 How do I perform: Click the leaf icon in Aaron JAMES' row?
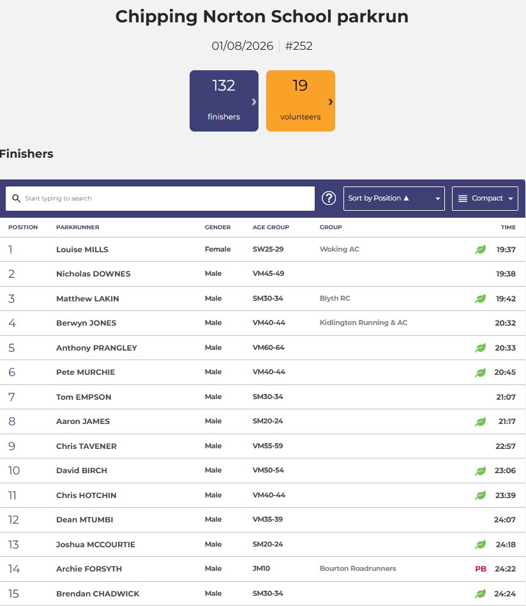click(x=481, y=421)
